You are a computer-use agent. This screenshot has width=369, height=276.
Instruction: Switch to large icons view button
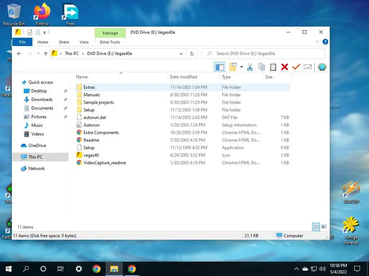[324, 227]
